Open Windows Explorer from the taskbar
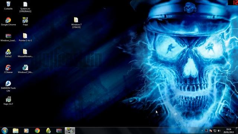Screen dimensions: 238x134 pos(16,131)
